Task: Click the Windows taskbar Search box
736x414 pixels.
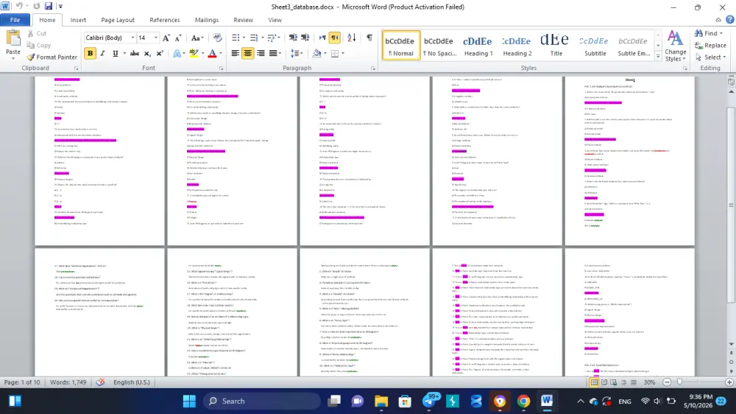Action: (262, 401)
